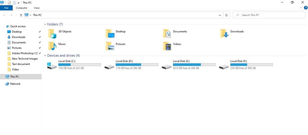Image resolution: width=308 pixels, height=135 pixels.
Task: Click the New folder icon in title bar
Action: 14,3
